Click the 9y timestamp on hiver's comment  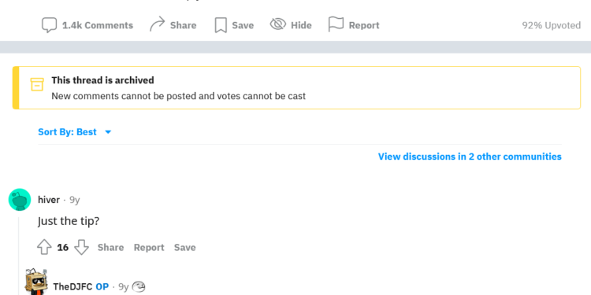(x=75, y=200)
